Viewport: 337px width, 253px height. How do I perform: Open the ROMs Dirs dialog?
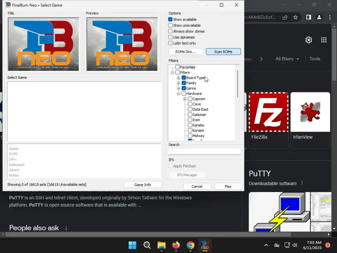(186, 52)
